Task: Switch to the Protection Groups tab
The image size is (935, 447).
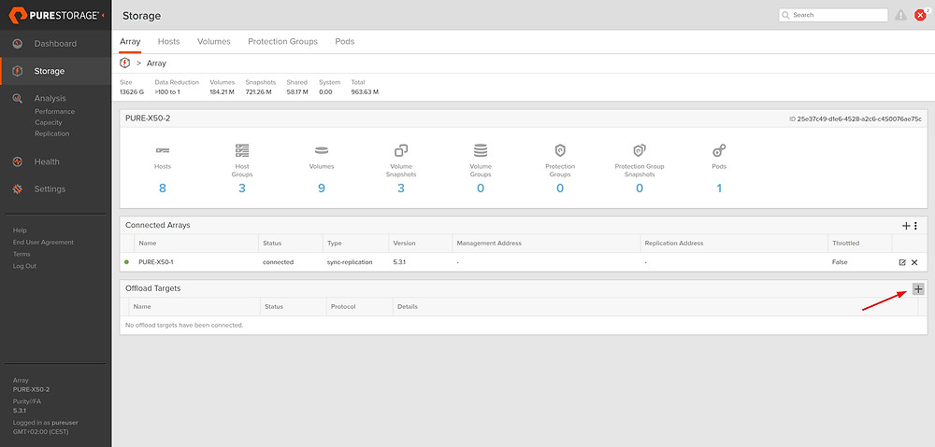Action: tap(282, 42)
